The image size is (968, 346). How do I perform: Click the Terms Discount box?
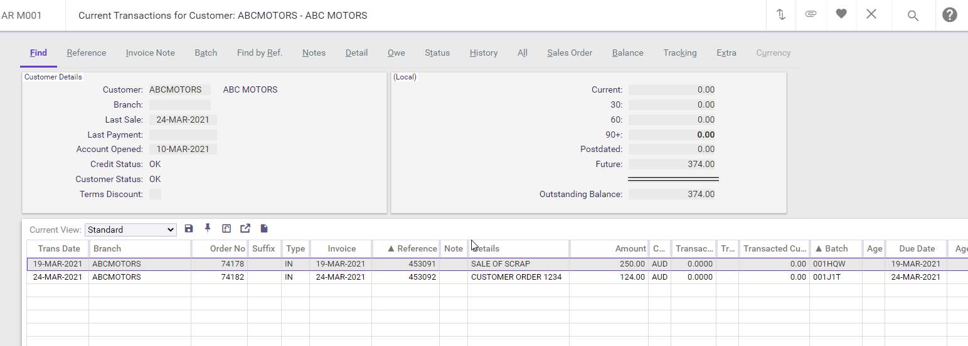[x=155, y=194]
